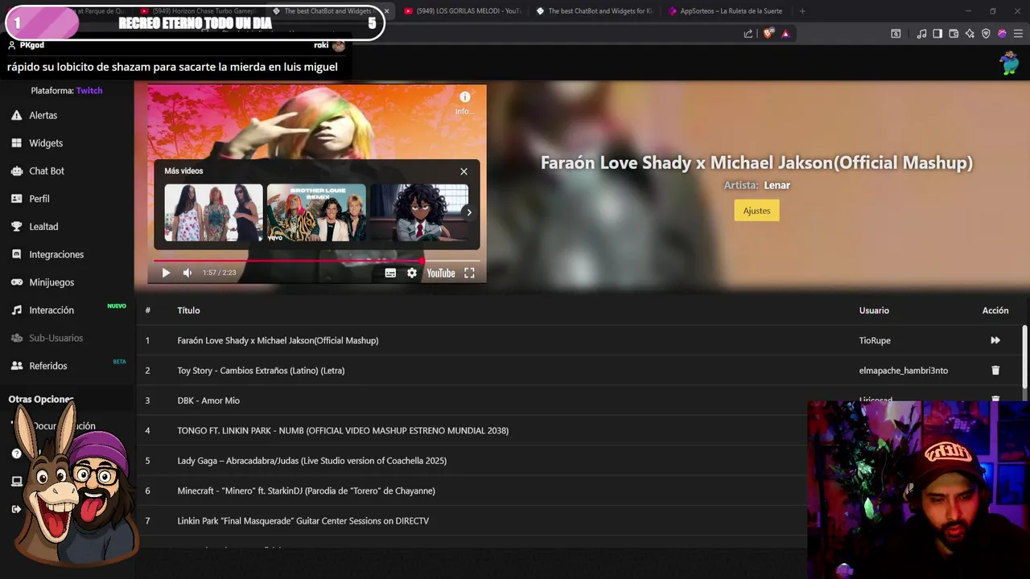Open the Leo AI sparkle icon
The width and height of the screenshot is (1030, 579).
pyautogui.click(x=970, y=34)
